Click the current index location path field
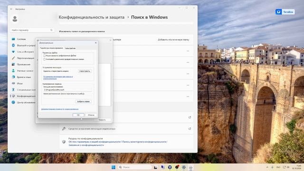304x171 pixels. point(67,90)
